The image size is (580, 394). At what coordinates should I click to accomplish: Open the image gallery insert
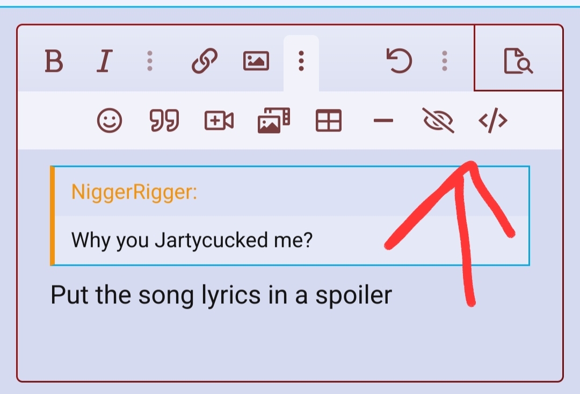click(274, 120)
